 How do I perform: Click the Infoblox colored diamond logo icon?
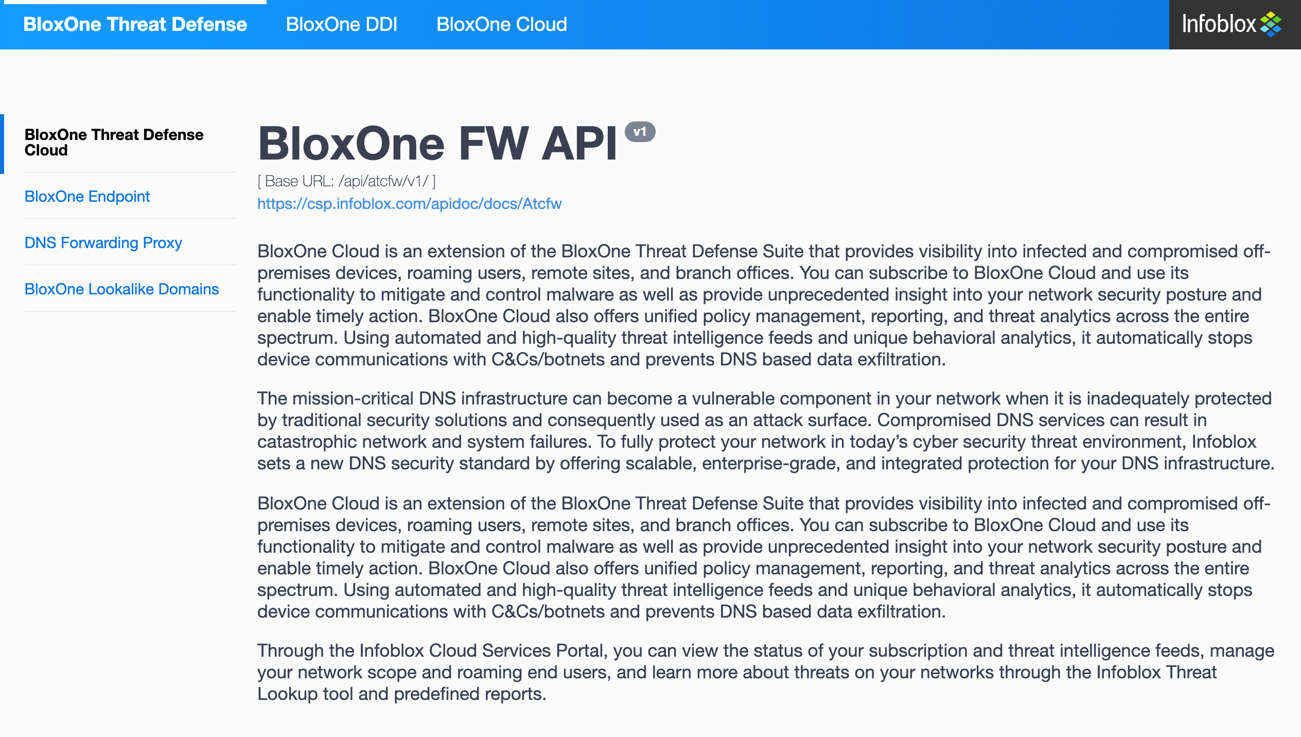[x=1271, y=24]
